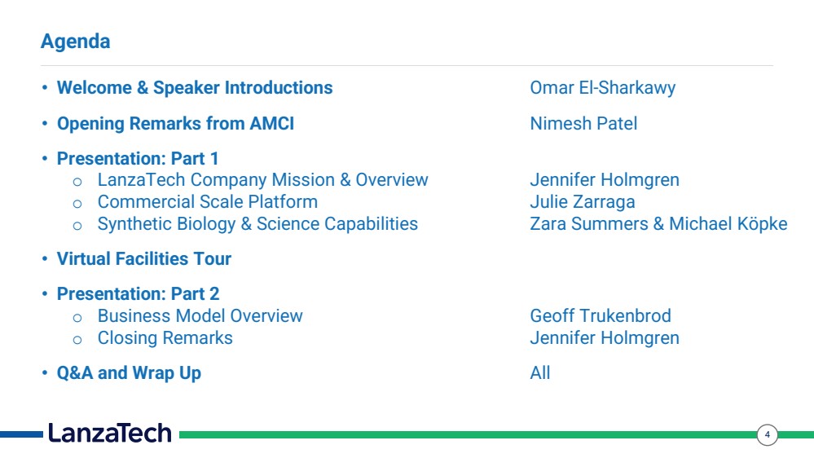
Task: Click the slide number 4 circle
Action: pyautogui.click(x=767, y=434)
